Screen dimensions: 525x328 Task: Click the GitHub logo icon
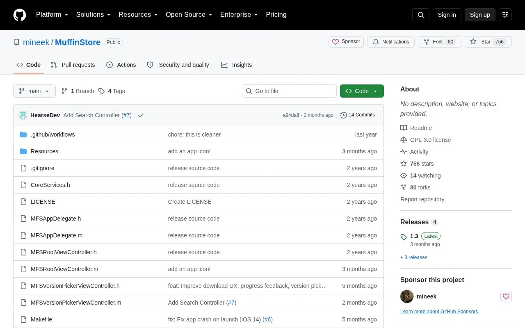[20, 15]
